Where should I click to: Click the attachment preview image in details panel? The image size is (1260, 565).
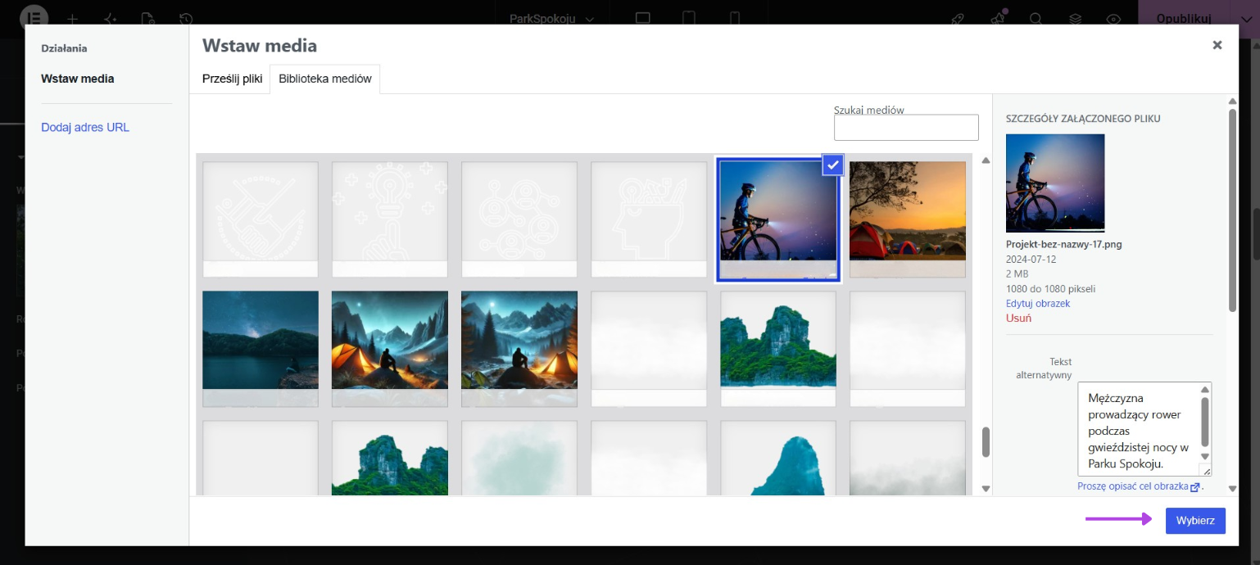pos(1055,183)
